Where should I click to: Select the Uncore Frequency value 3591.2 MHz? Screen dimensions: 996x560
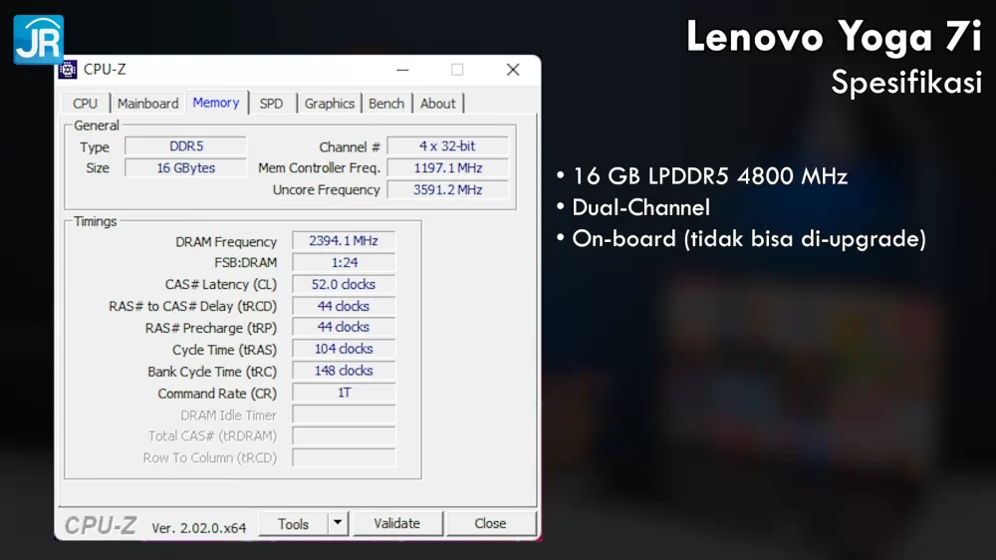(x=448, y=189)
